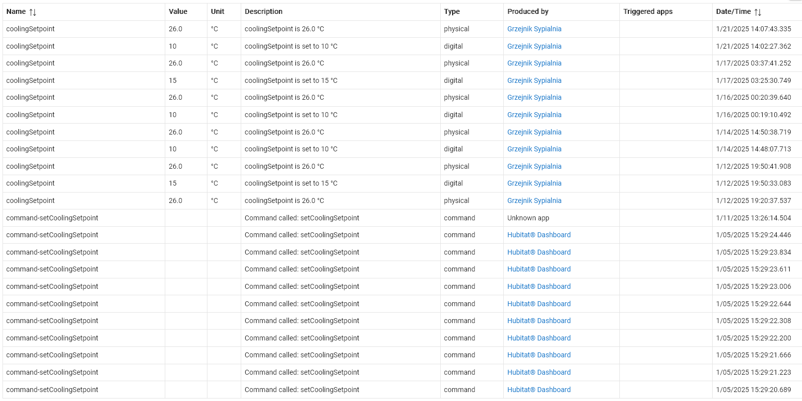Open Hubitat Dashboard link for 15:29:24.446 command
Viewport: 802px width, 401px height.
[x=538, y=235]
